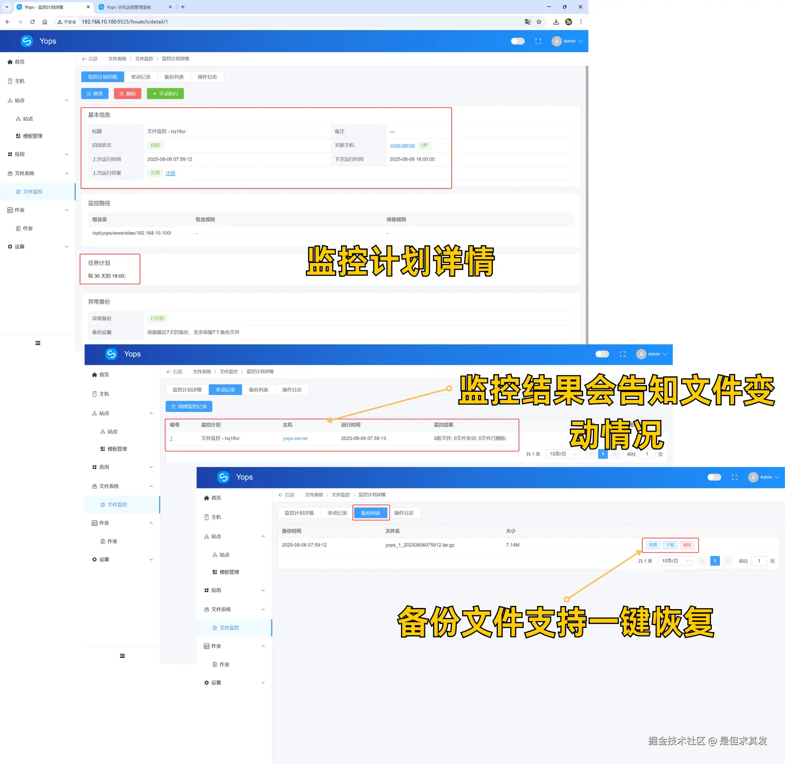The height and width of the screenshot is (764, 785).
Task: Click the 手动执行 button
Action: [x=165, y=94]
